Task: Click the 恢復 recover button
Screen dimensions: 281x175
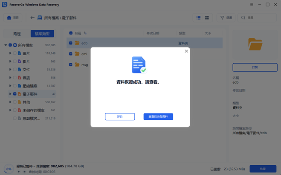Action: (263, 169)
